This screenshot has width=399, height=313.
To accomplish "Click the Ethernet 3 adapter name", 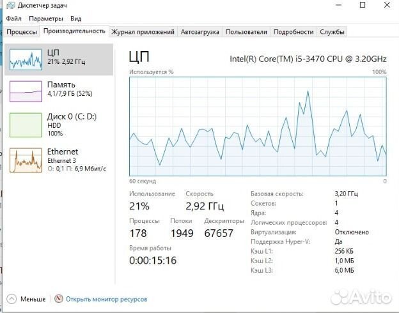I will 61,161.
